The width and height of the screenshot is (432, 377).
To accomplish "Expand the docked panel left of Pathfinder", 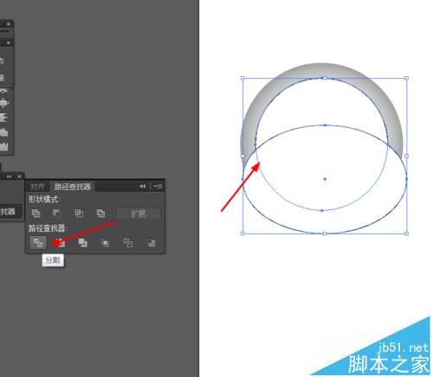I will click(10, 176).
